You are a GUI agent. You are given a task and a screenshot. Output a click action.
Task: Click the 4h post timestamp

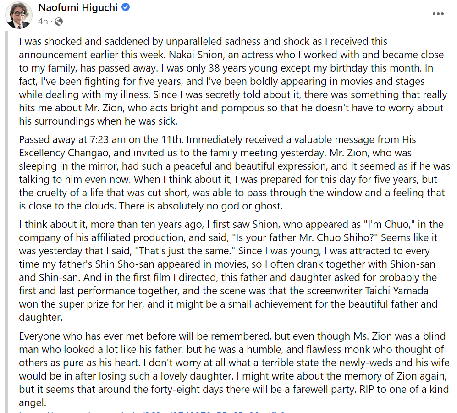[x=43, y=22]
